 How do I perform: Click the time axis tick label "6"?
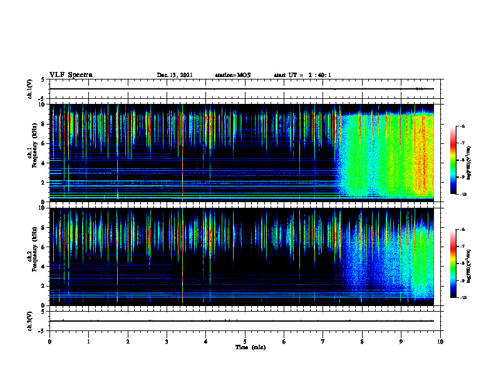284,342
